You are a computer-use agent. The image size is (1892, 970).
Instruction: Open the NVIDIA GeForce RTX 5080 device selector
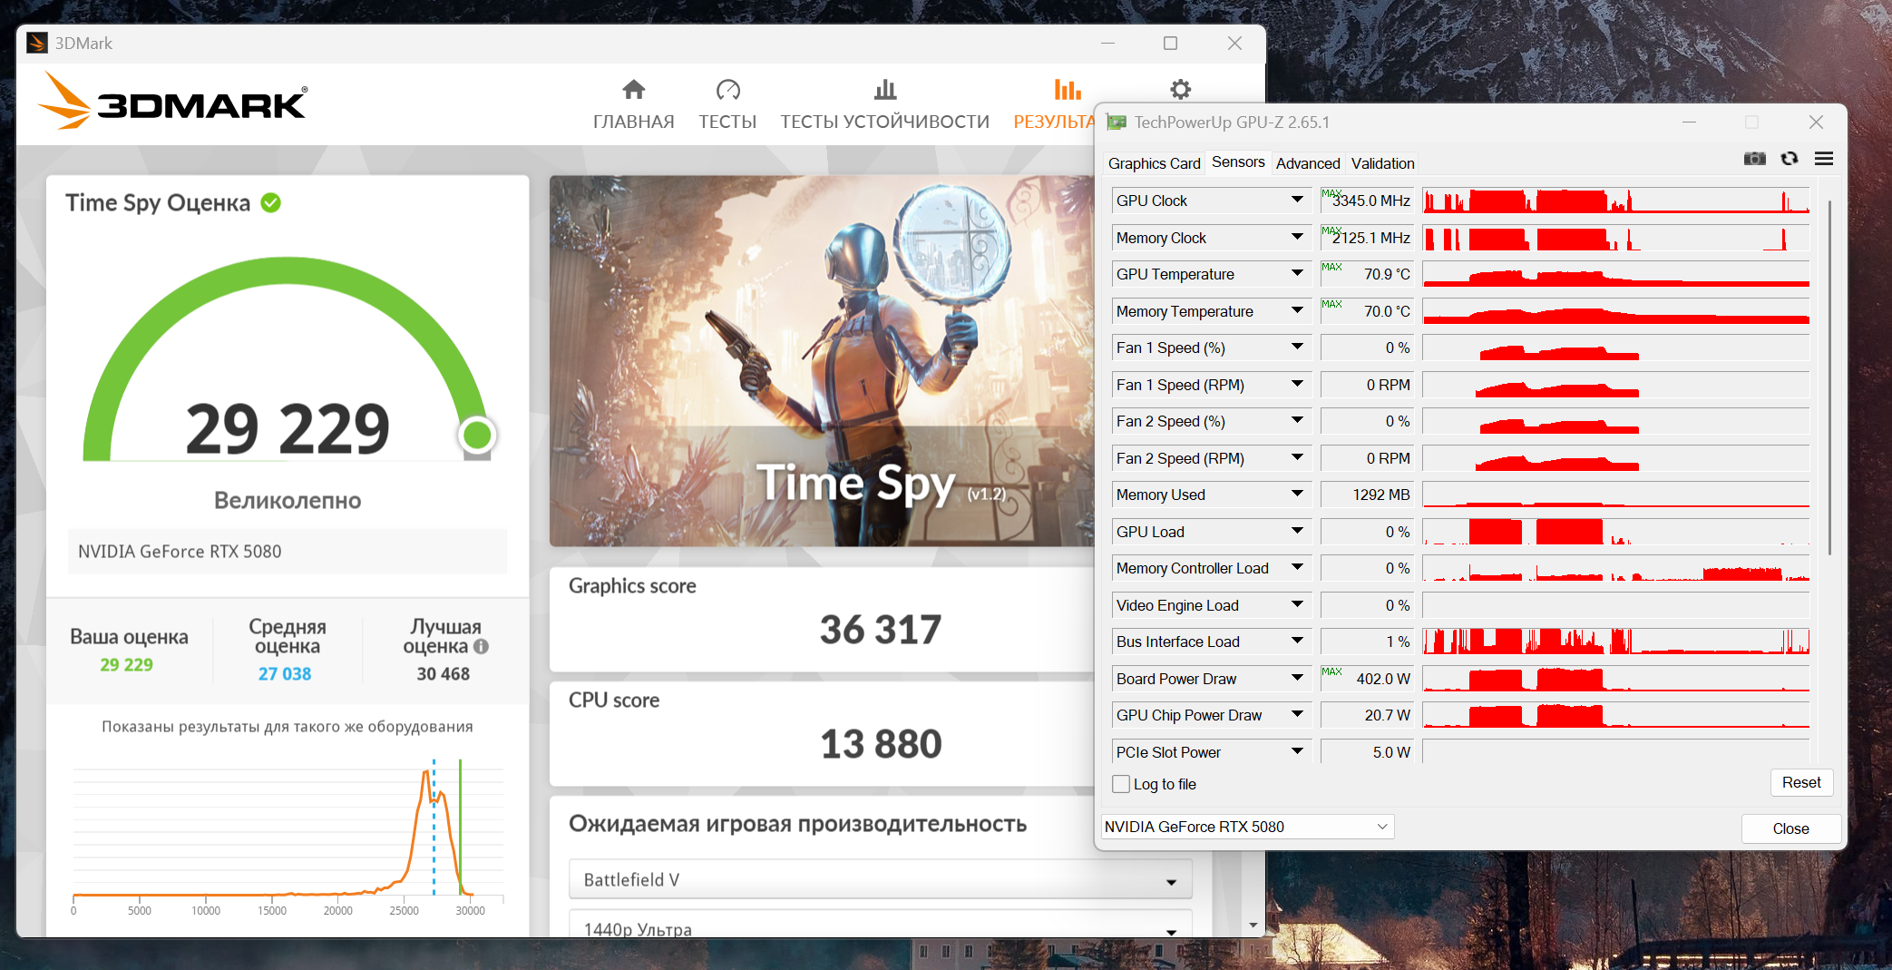pos(1247,827)
